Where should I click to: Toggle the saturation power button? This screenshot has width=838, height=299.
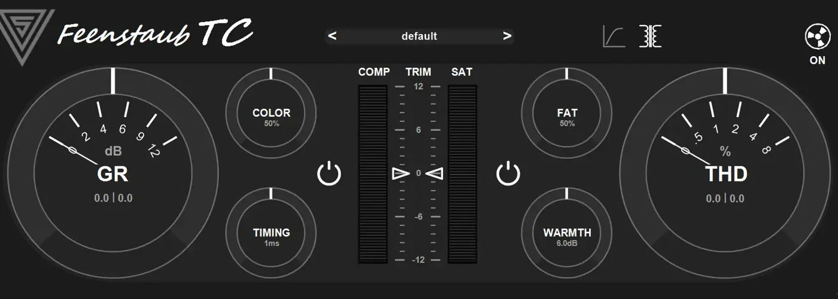[x=508, y=174]
